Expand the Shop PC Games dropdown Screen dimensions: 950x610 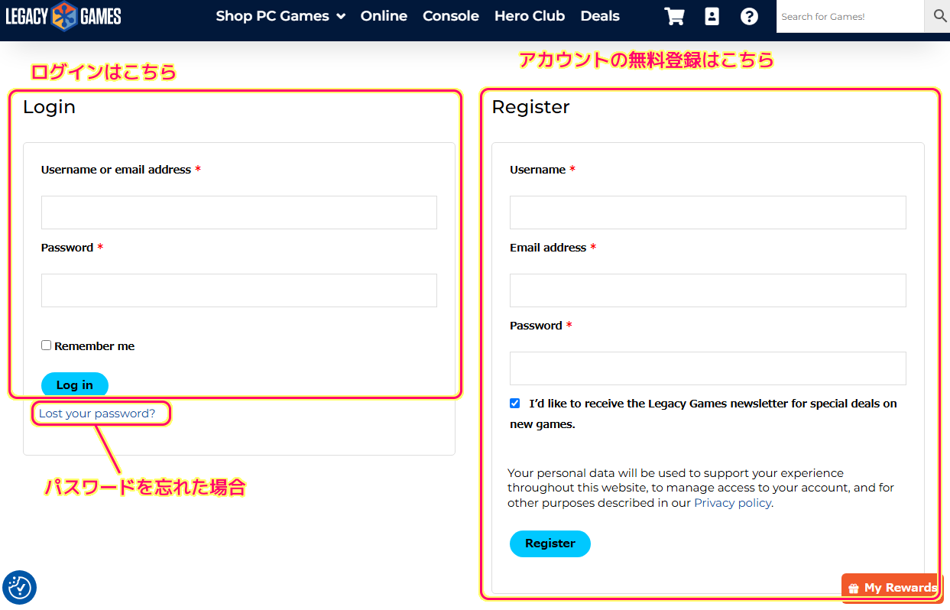click(x=280, y=16)
